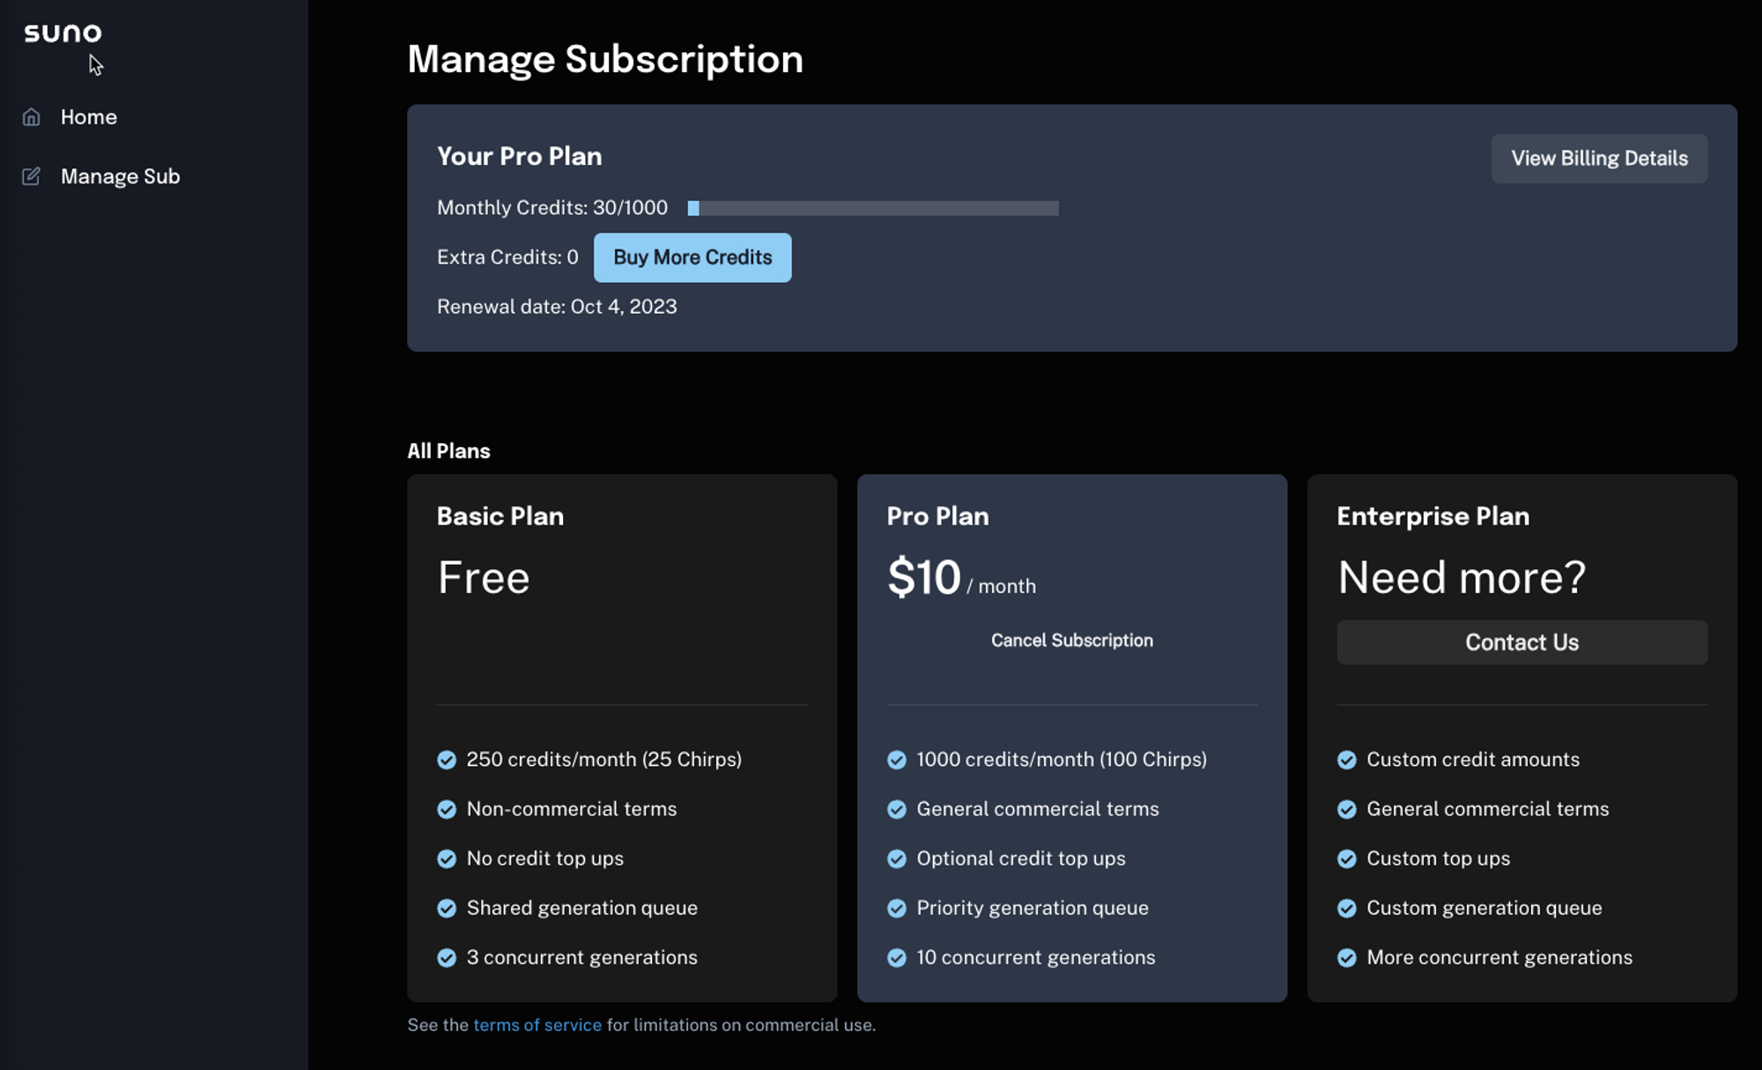This screenshot has height=1070, width=1762.
Task: Open the Manage Sub sidebar item
Action: [120, 176]
